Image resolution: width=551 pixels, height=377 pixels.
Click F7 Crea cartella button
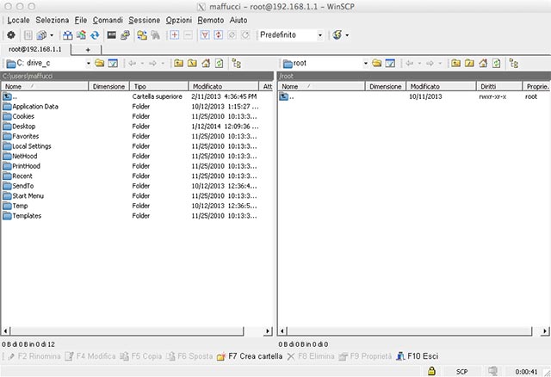coord(248,355)
